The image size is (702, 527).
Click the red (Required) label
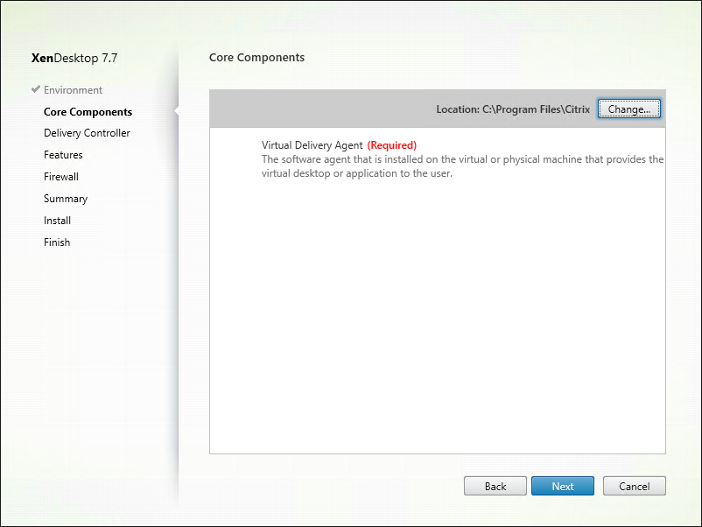392,145
